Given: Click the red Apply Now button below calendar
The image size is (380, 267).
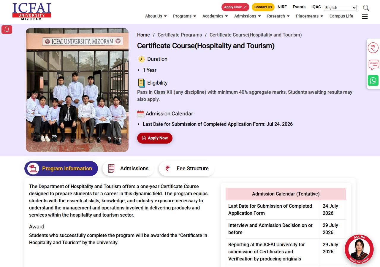Looking at the screenshot, I should click(155, 138).
